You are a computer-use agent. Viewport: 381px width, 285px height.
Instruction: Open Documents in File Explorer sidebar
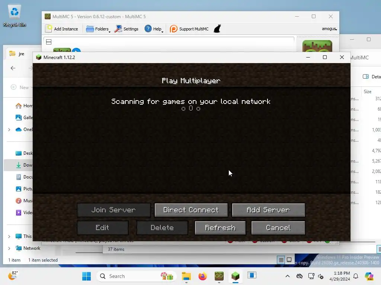pos(24,177)
